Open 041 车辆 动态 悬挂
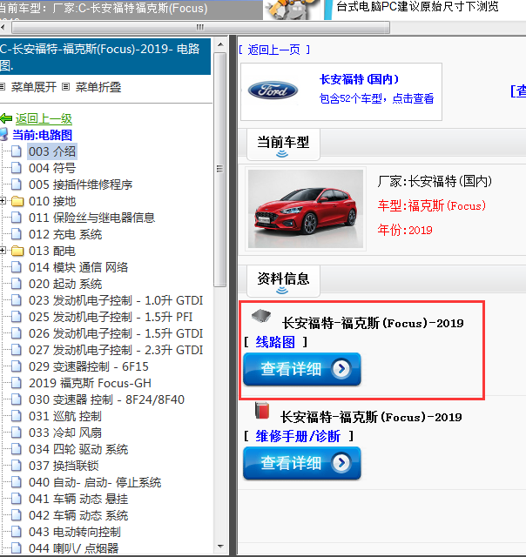Image resolution: width=526 pixels, height=557 pixels. click(78, 499)
